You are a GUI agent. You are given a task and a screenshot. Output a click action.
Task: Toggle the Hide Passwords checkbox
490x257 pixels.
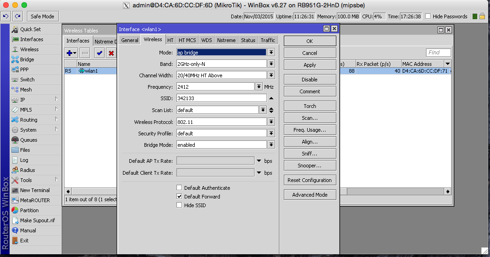click(428, 16)
